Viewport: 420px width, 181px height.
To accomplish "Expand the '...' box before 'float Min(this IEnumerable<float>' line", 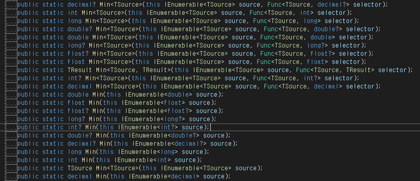I will [12, 103].
